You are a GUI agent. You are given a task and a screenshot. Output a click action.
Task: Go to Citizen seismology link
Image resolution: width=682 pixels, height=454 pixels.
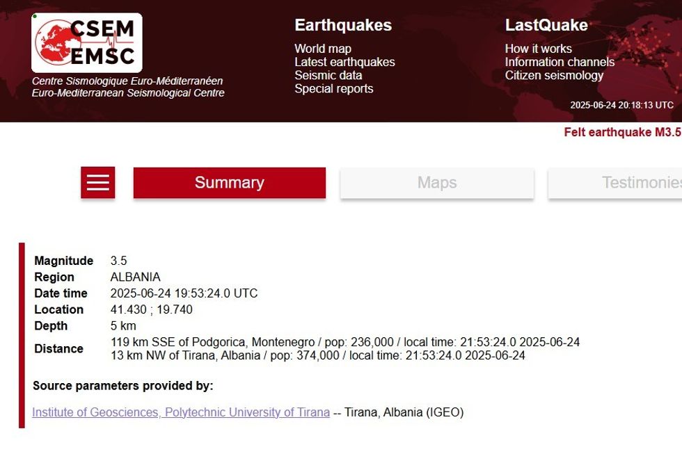click(x=554, y=75)
